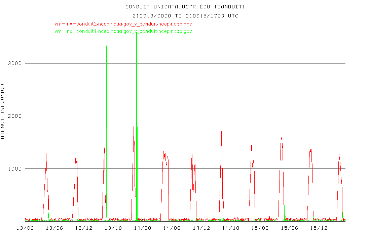Click the 1000 y-axis tick label
This screenshot has height=235, width=370.
14,169
